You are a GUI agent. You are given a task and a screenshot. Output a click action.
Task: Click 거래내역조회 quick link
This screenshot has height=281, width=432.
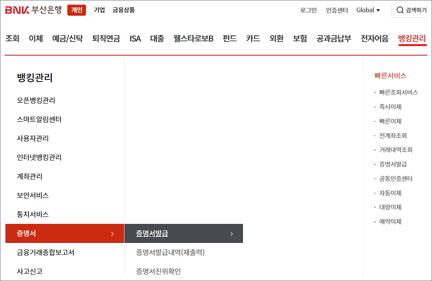pos(396,150)
